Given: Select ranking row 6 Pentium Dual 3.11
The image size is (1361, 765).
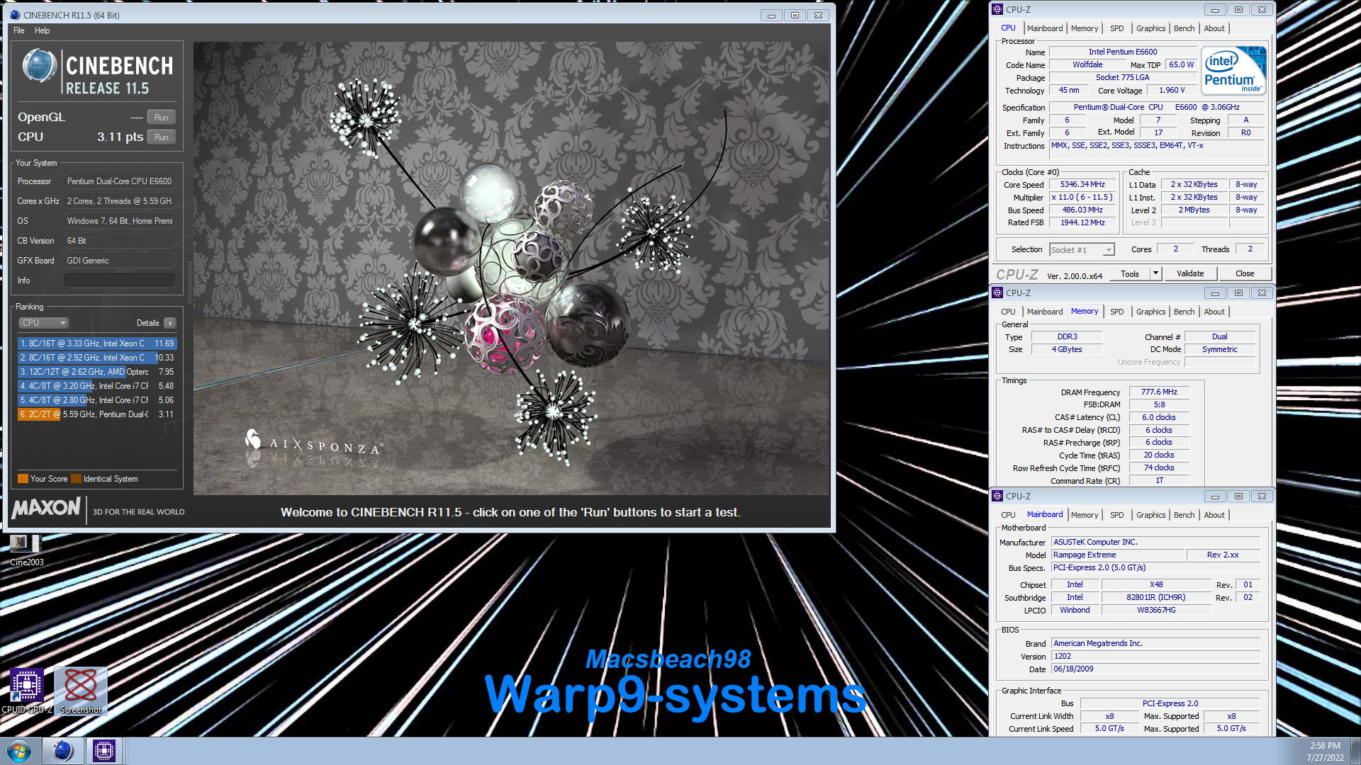Looking at the screenshot, I should click(x=96, y=414).
